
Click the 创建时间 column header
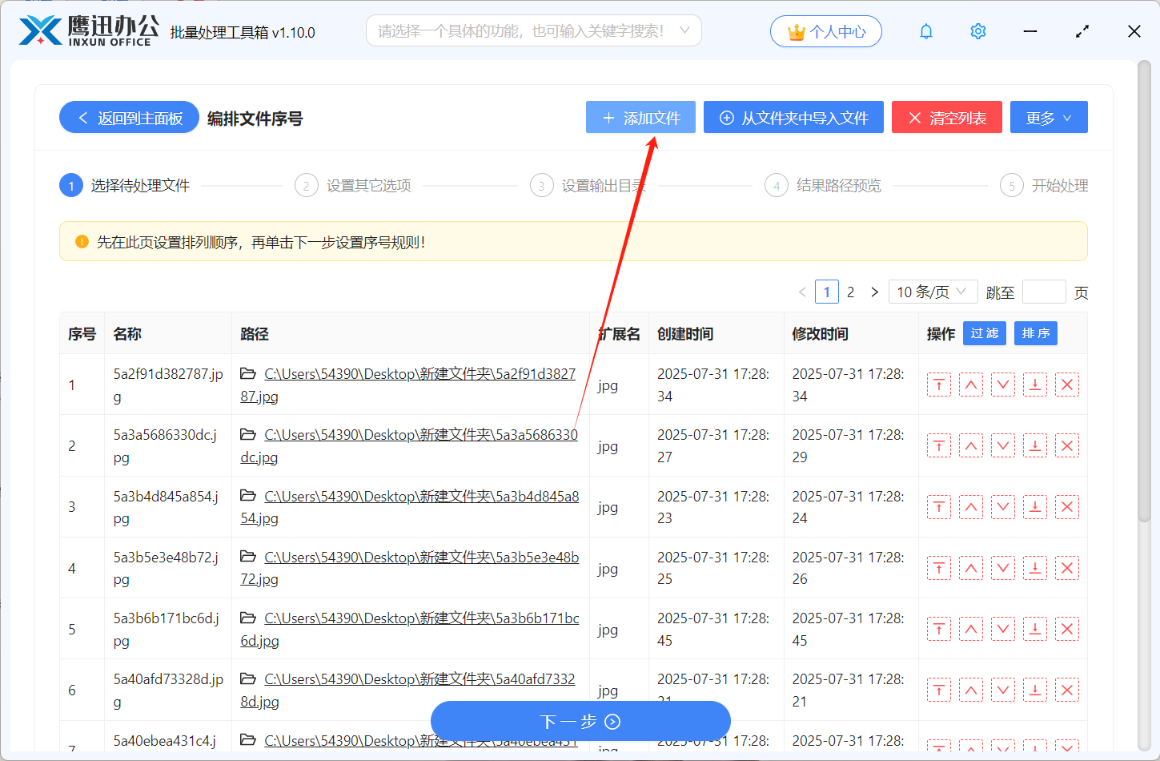pos(685,334)
